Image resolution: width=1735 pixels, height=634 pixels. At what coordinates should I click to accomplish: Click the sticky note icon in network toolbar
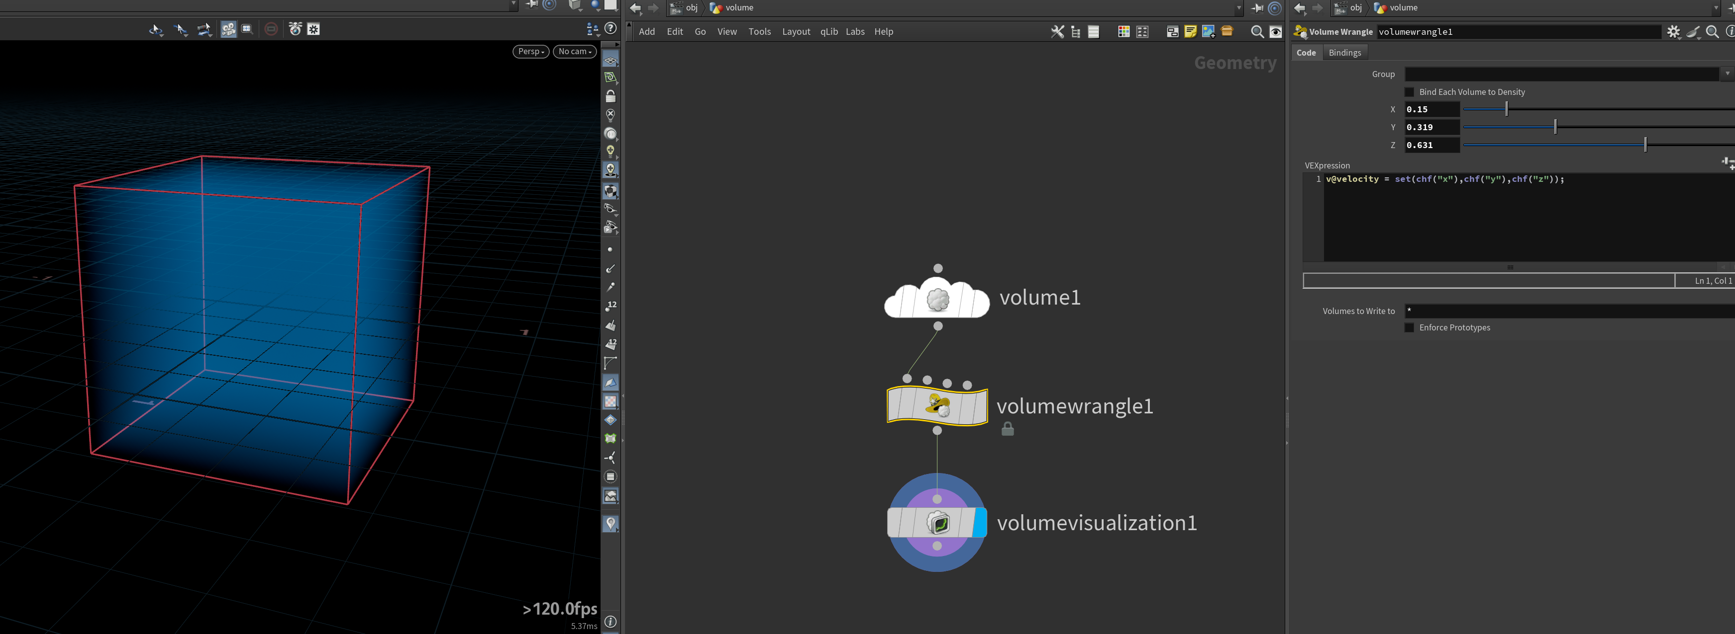click(1190, 32)
